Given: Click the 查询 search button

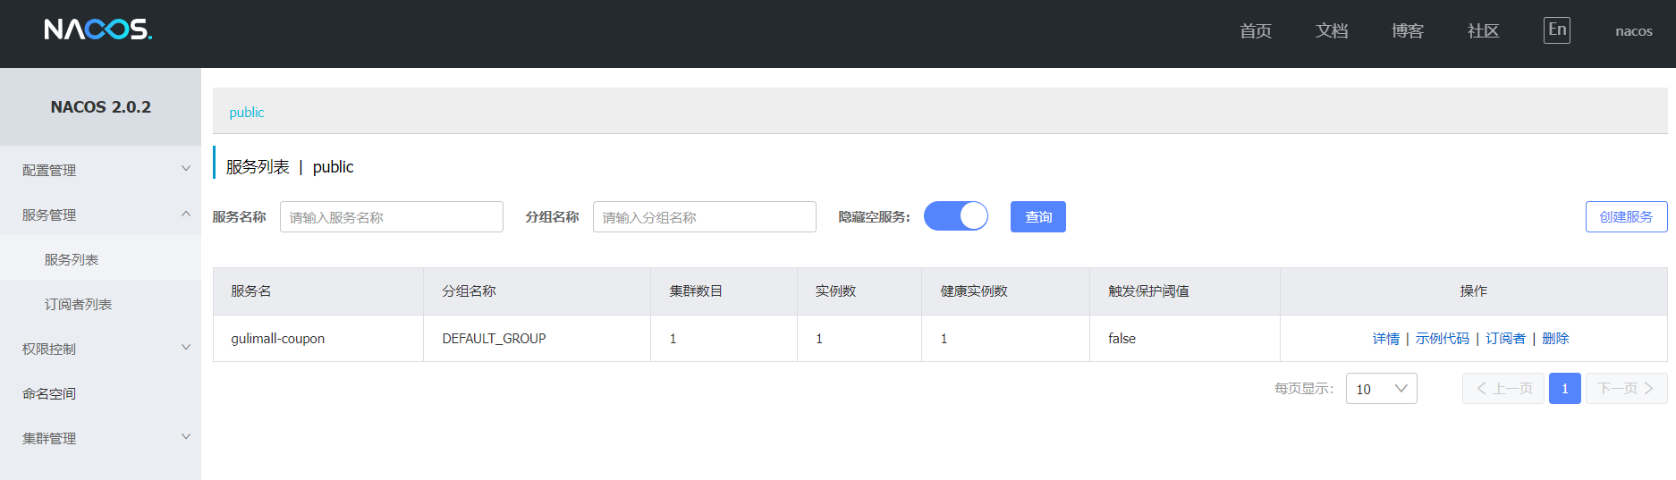Looking at the screenshot, I should (x=1037, y=216).
